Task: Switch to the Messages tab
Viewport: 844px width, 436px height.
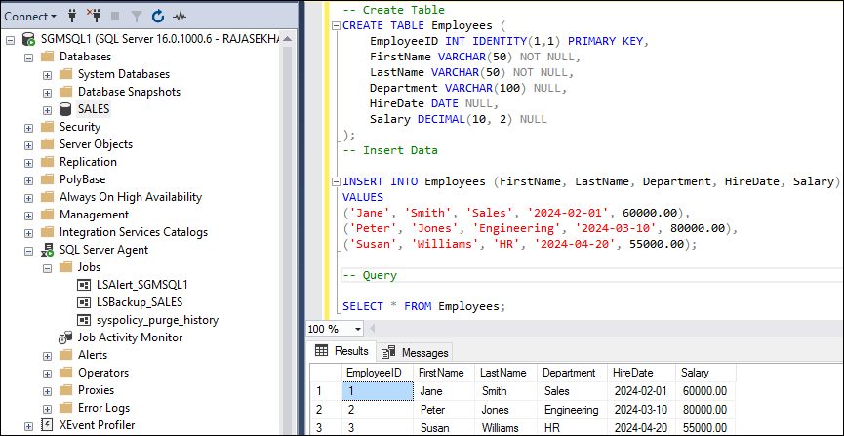Action: coord(415,352)
